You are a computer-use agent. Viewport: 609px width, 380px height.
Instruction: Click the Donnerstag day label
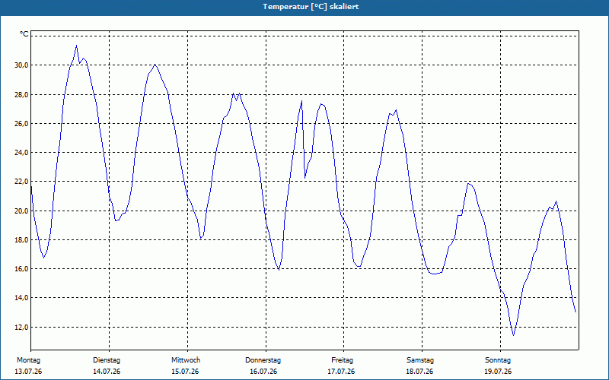click(263, 360)
